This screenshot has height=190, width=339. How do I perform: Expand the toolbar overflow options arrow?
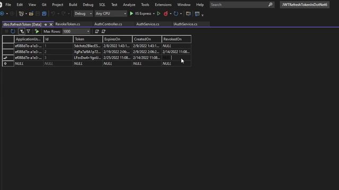[202, 15]
